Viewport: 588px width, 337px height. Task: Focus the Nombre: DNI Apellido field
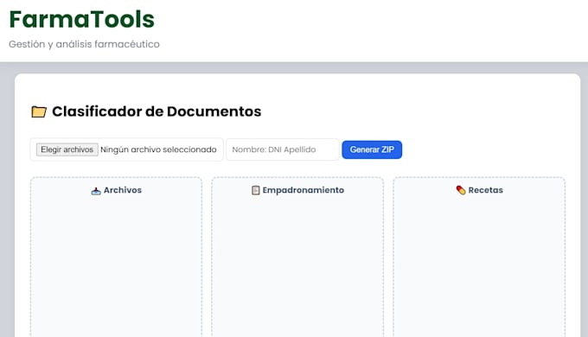(x=283, y=149)
